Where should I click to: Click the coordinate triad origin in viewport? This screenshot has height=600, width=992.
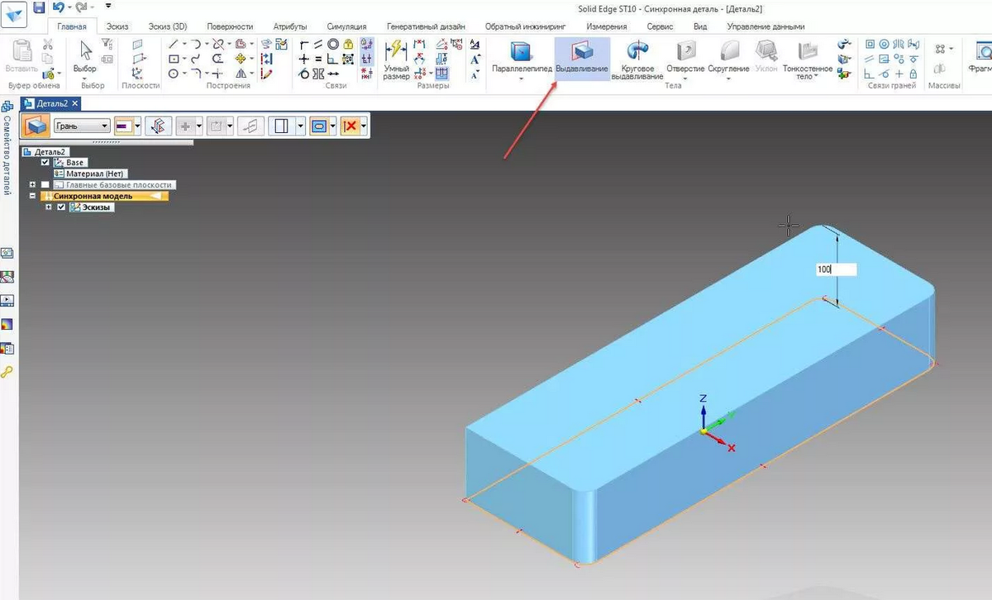pos(703,431)
